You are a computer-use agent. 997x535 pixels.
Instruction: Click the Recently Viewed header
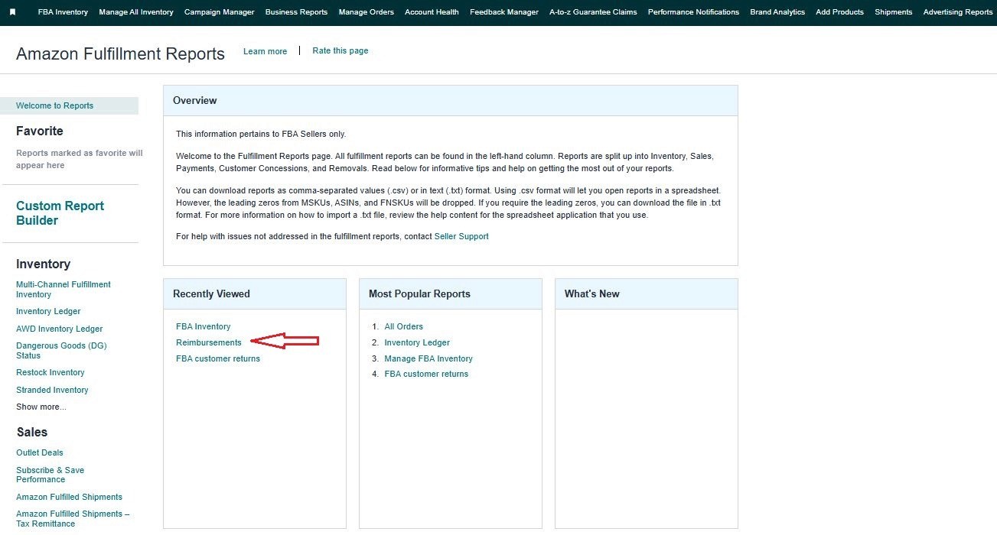pyautogui.click(x=255, y=293)
